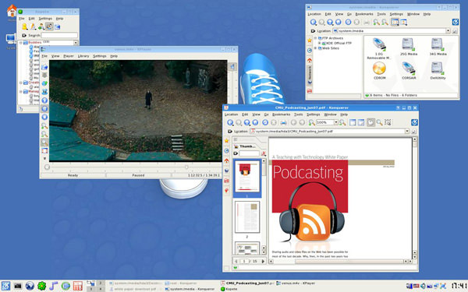Switch to virtual desktop 2 in the pager
This screenshot has height=292, width=468.
point(101,283)
